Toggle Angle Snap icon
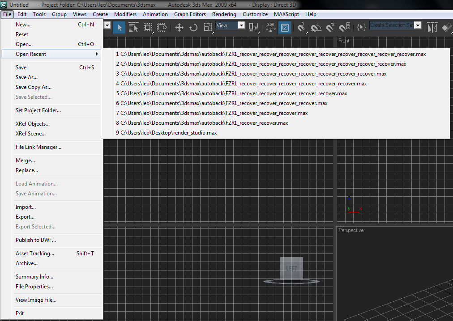 pos(316,27)
